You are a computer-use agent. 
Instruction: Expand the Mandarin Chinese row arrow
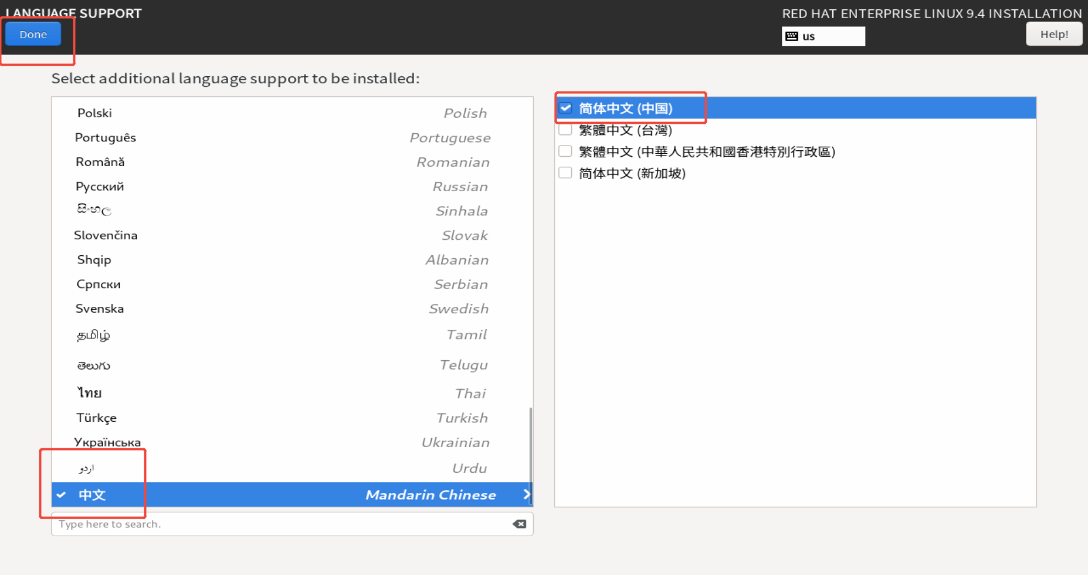tap(526, 495)
